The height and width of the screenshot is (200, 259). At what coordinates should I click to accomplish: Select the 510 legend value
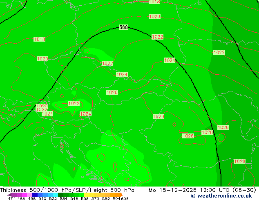42,198
